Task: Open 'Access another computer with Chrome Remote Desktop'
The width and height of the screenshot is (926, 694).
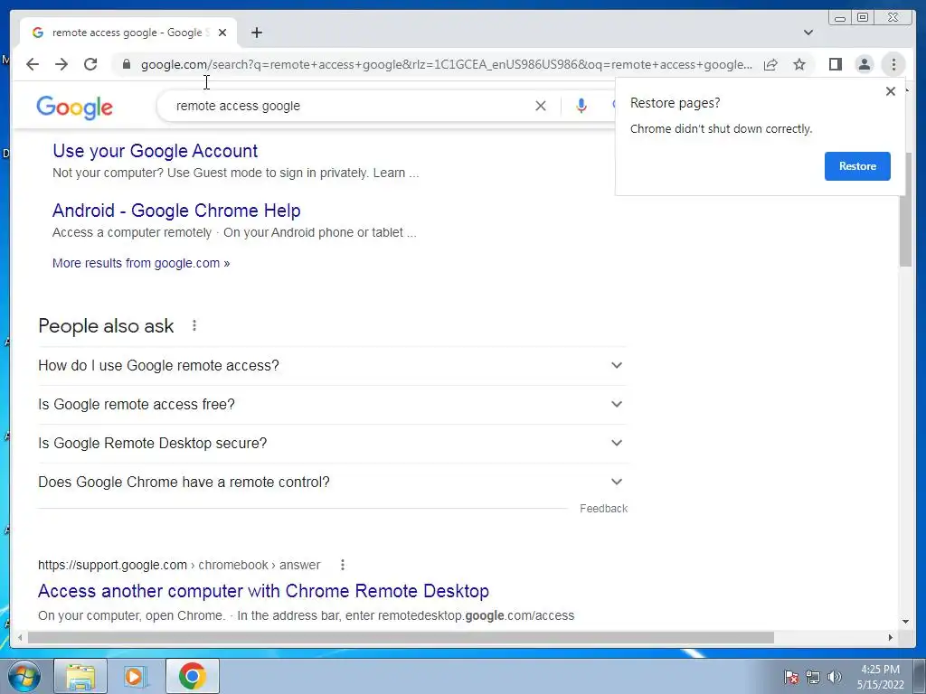Action: (x=263, y=591)
